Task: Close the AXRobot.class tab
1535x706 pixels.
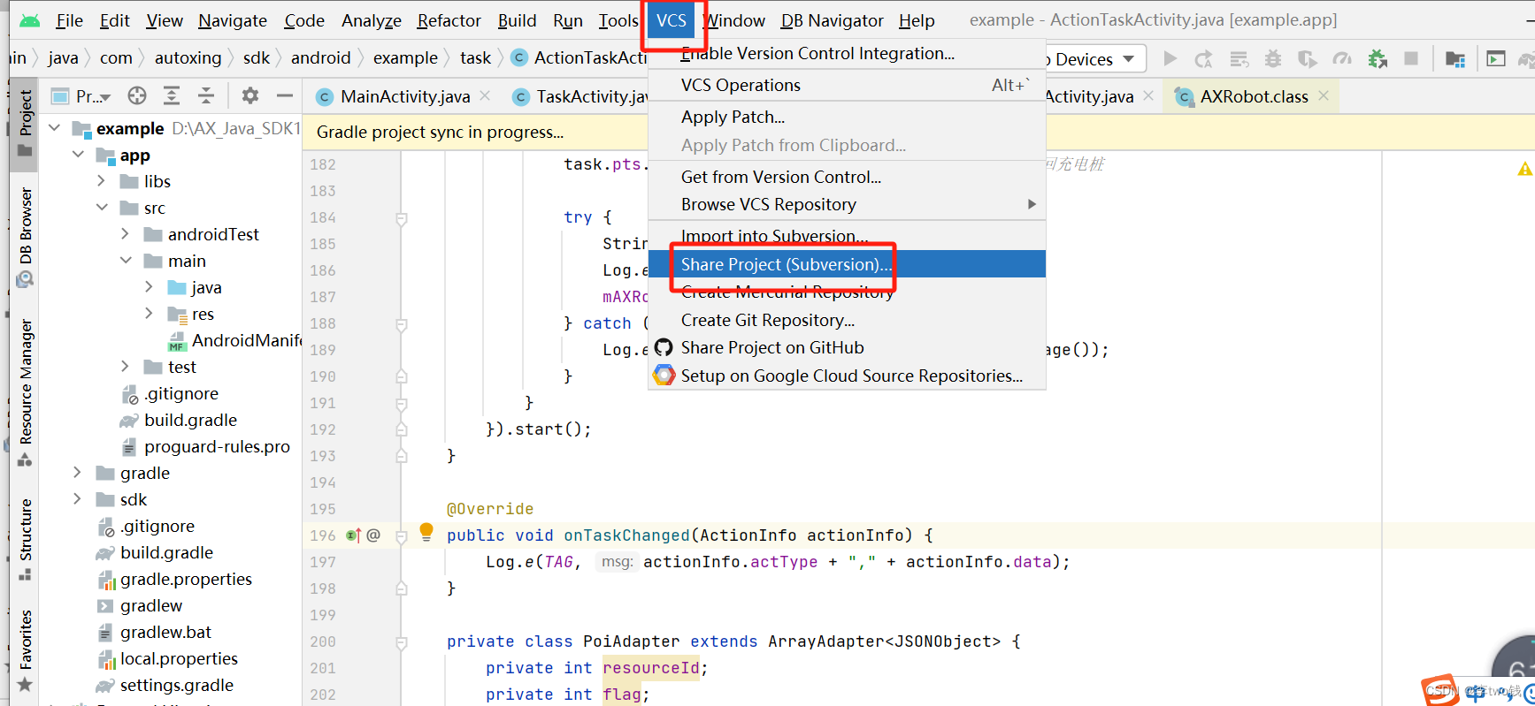Action: (1324, 95)
